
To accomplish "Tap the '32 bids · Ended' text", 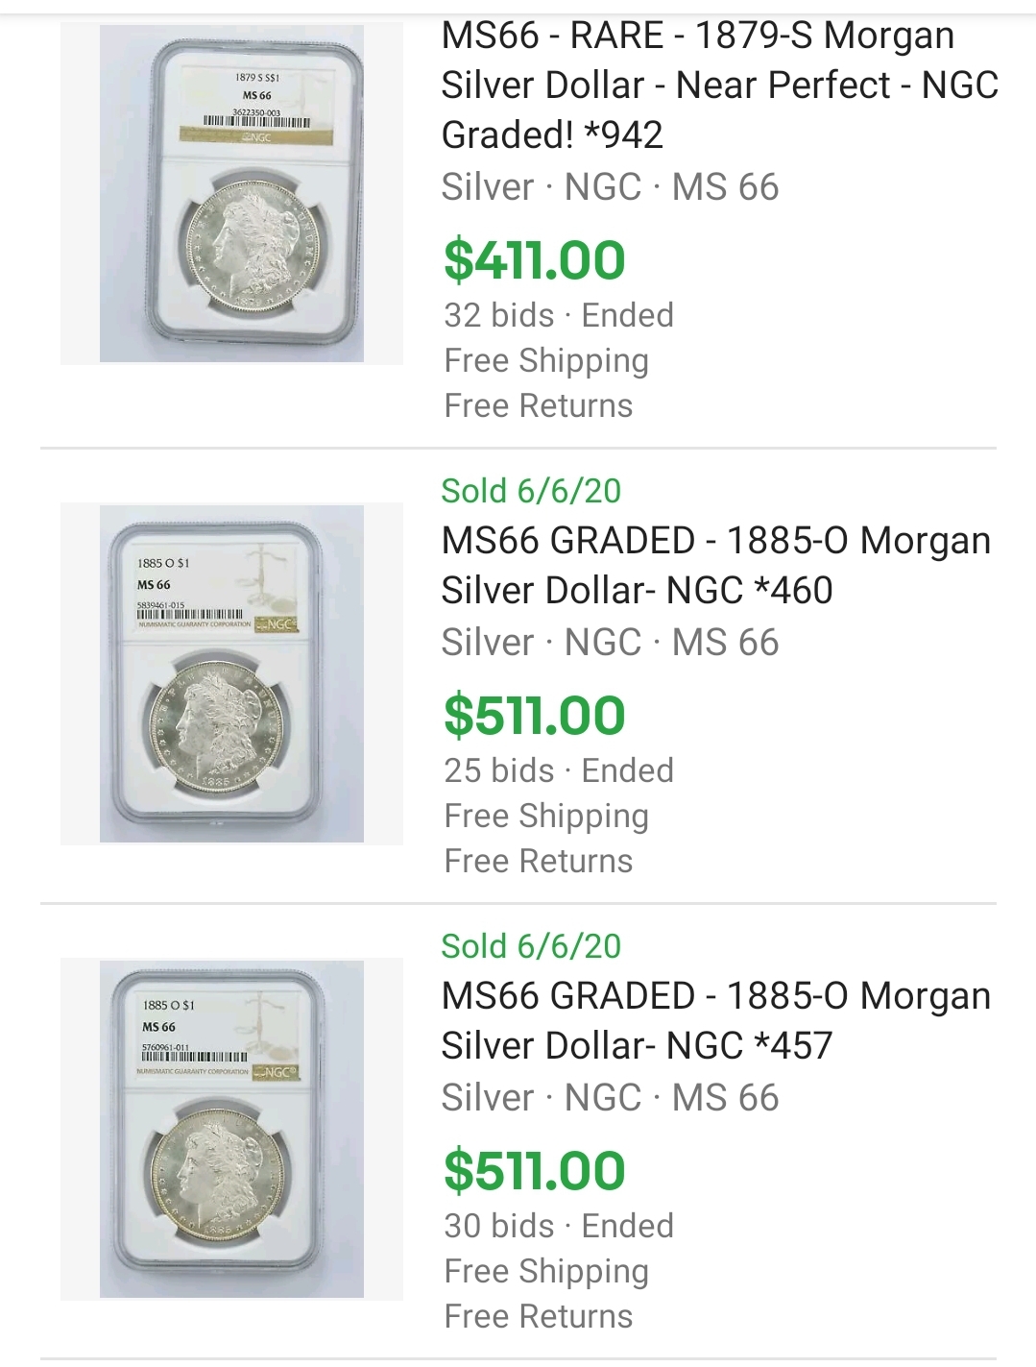I will (x=559, y=315).
